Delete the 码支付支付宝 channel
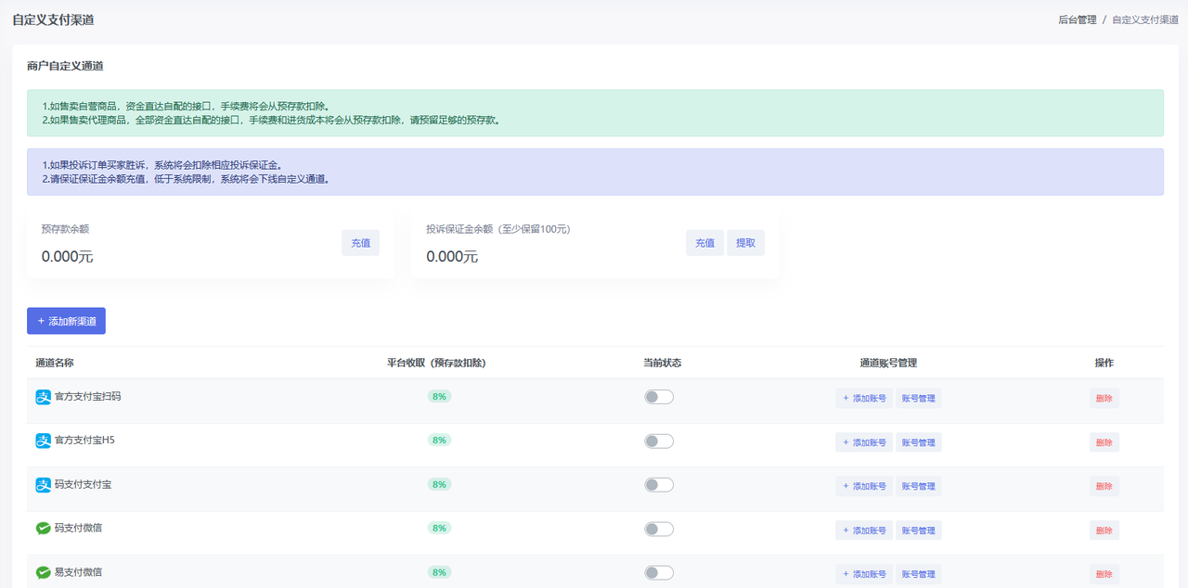Screen dimensions: 1188x588 tap(1104, 486)
